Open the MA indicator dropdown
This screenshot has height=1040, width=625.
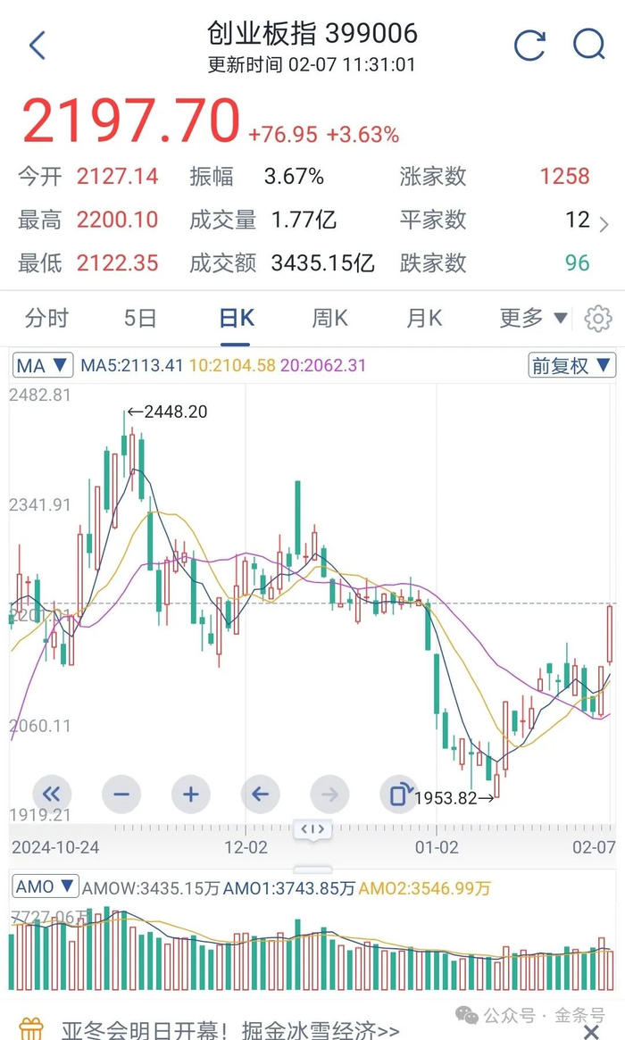[x=43, y=365]
